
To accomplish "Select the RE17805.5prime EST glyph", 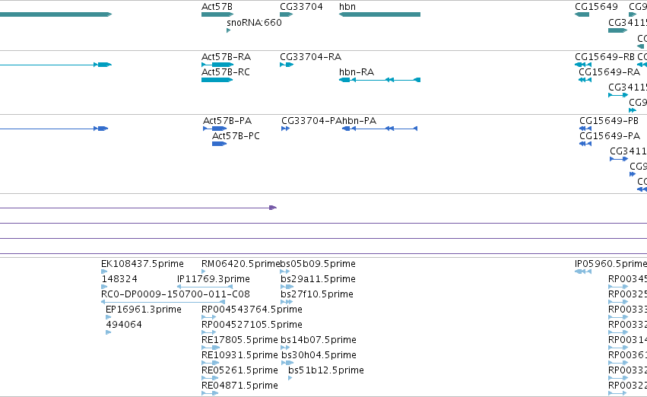I will click(x=210, y=348).
